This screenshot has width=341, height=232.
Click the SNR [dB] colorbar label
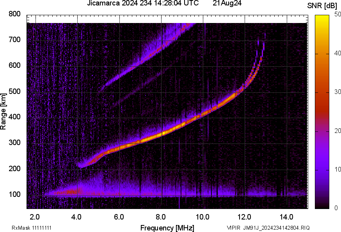(x=322, y=5)
